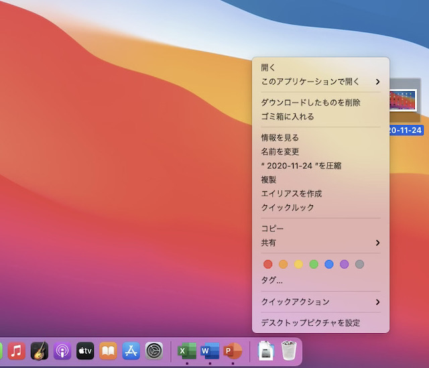Choose 名前を変更 to rename file
Viewport: 429px width, 368px height.
320,151
